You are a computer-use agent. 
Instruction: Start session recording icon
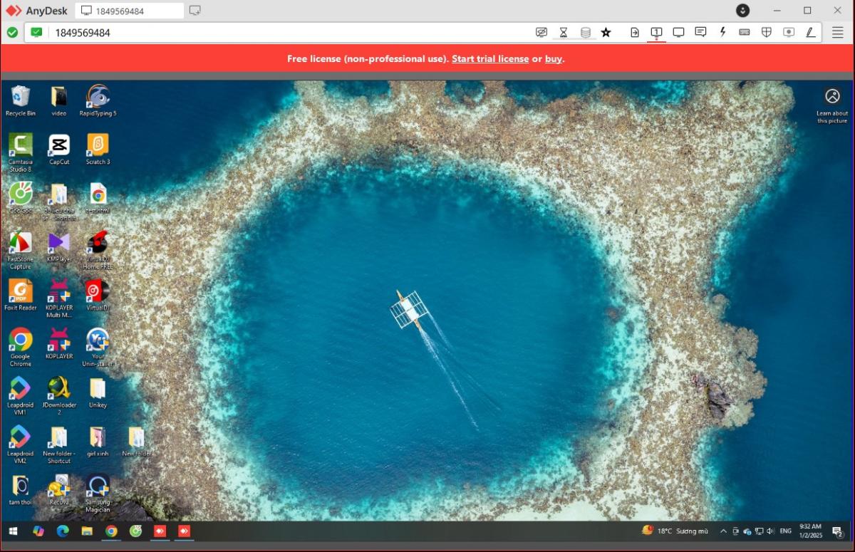click(x=789, y=32)
